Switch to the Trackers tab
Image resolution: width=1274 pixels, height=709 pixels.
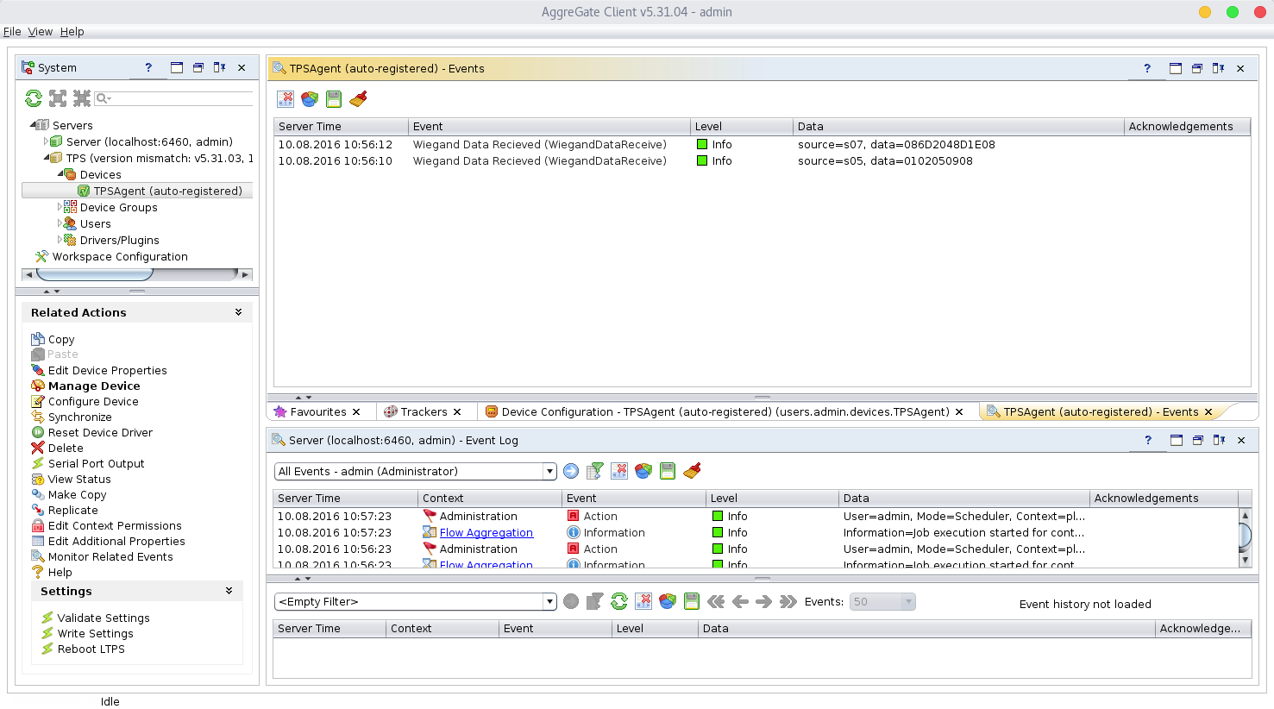pyautogui.click(x=424, y=412)
